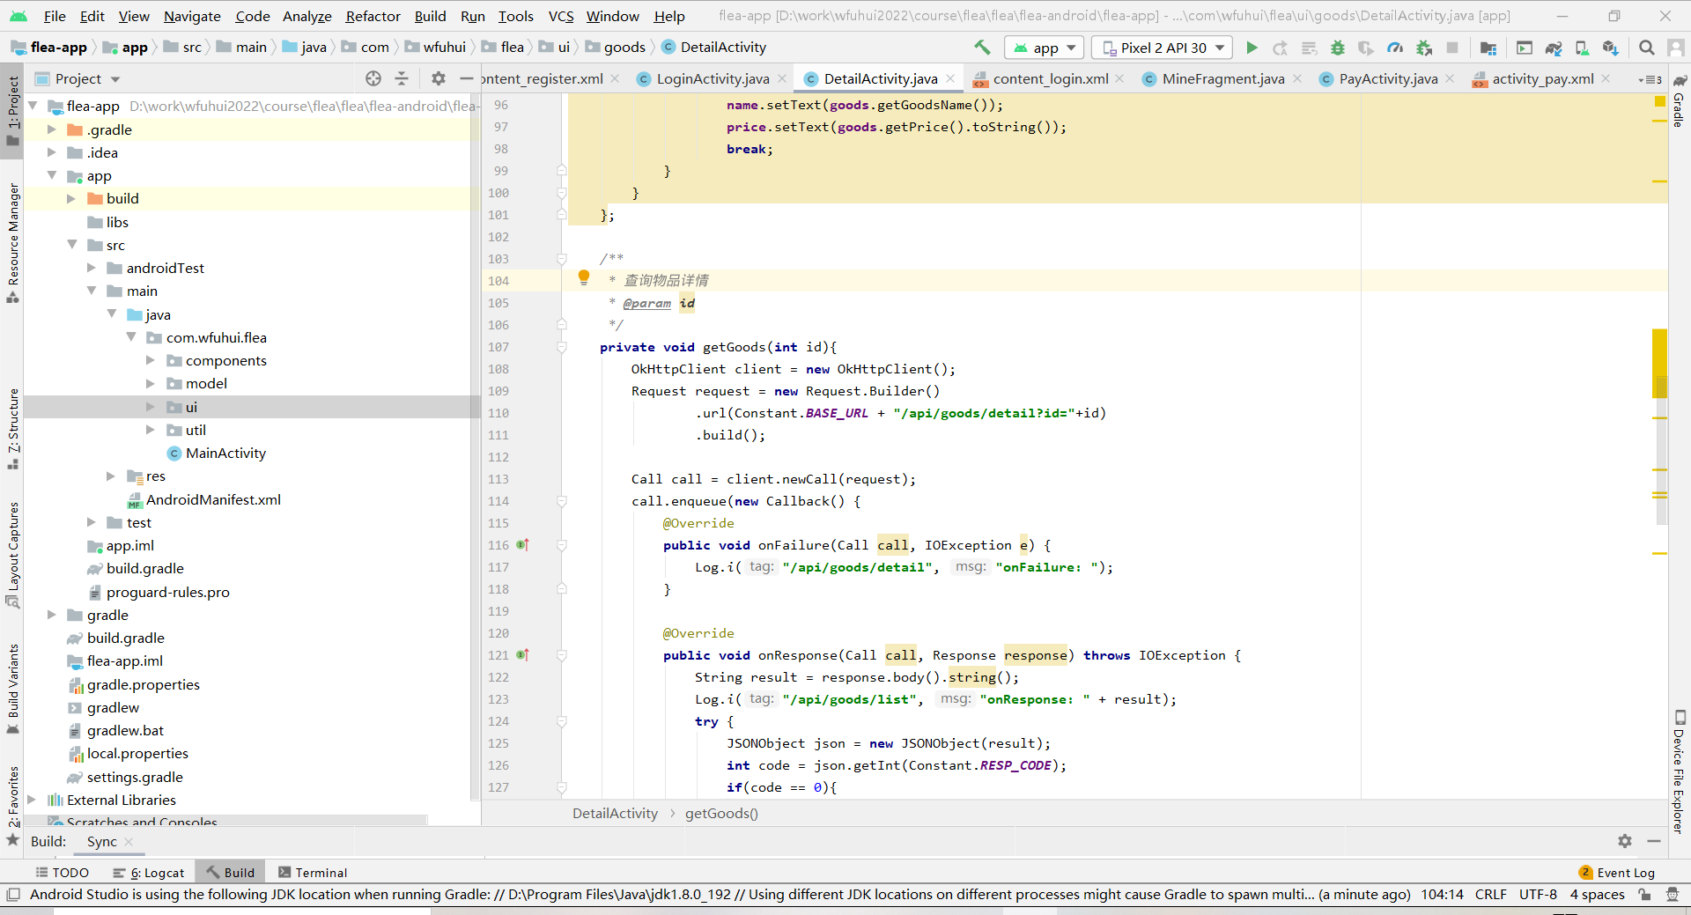The height and width of the screenshot is (915, 1691).
Task: Click Attach Debugger to Android Process icon
Action: [x=1423, y=48]
